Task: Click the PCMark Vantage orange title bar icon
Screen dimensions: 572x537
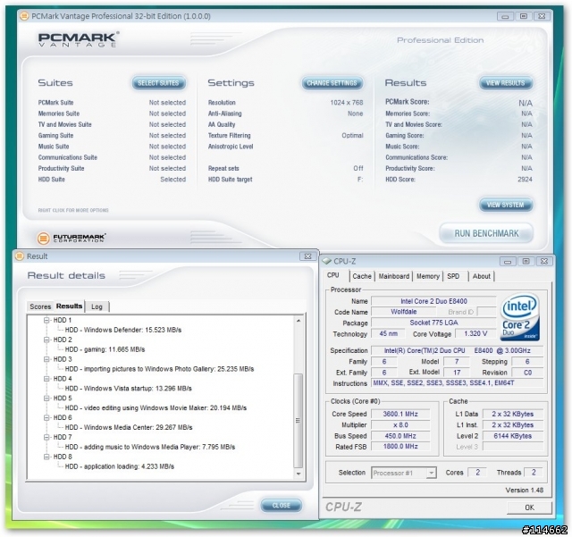Action: coord(24,16)
